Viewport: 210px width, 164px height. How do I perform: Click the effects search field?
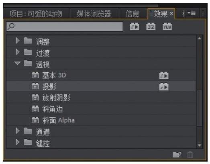65,27
